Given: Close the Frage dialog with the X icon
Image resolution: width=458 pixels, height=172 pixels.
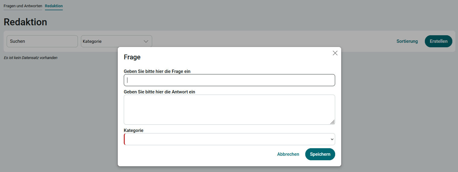Looking at the screenshot, I should 335,53.
